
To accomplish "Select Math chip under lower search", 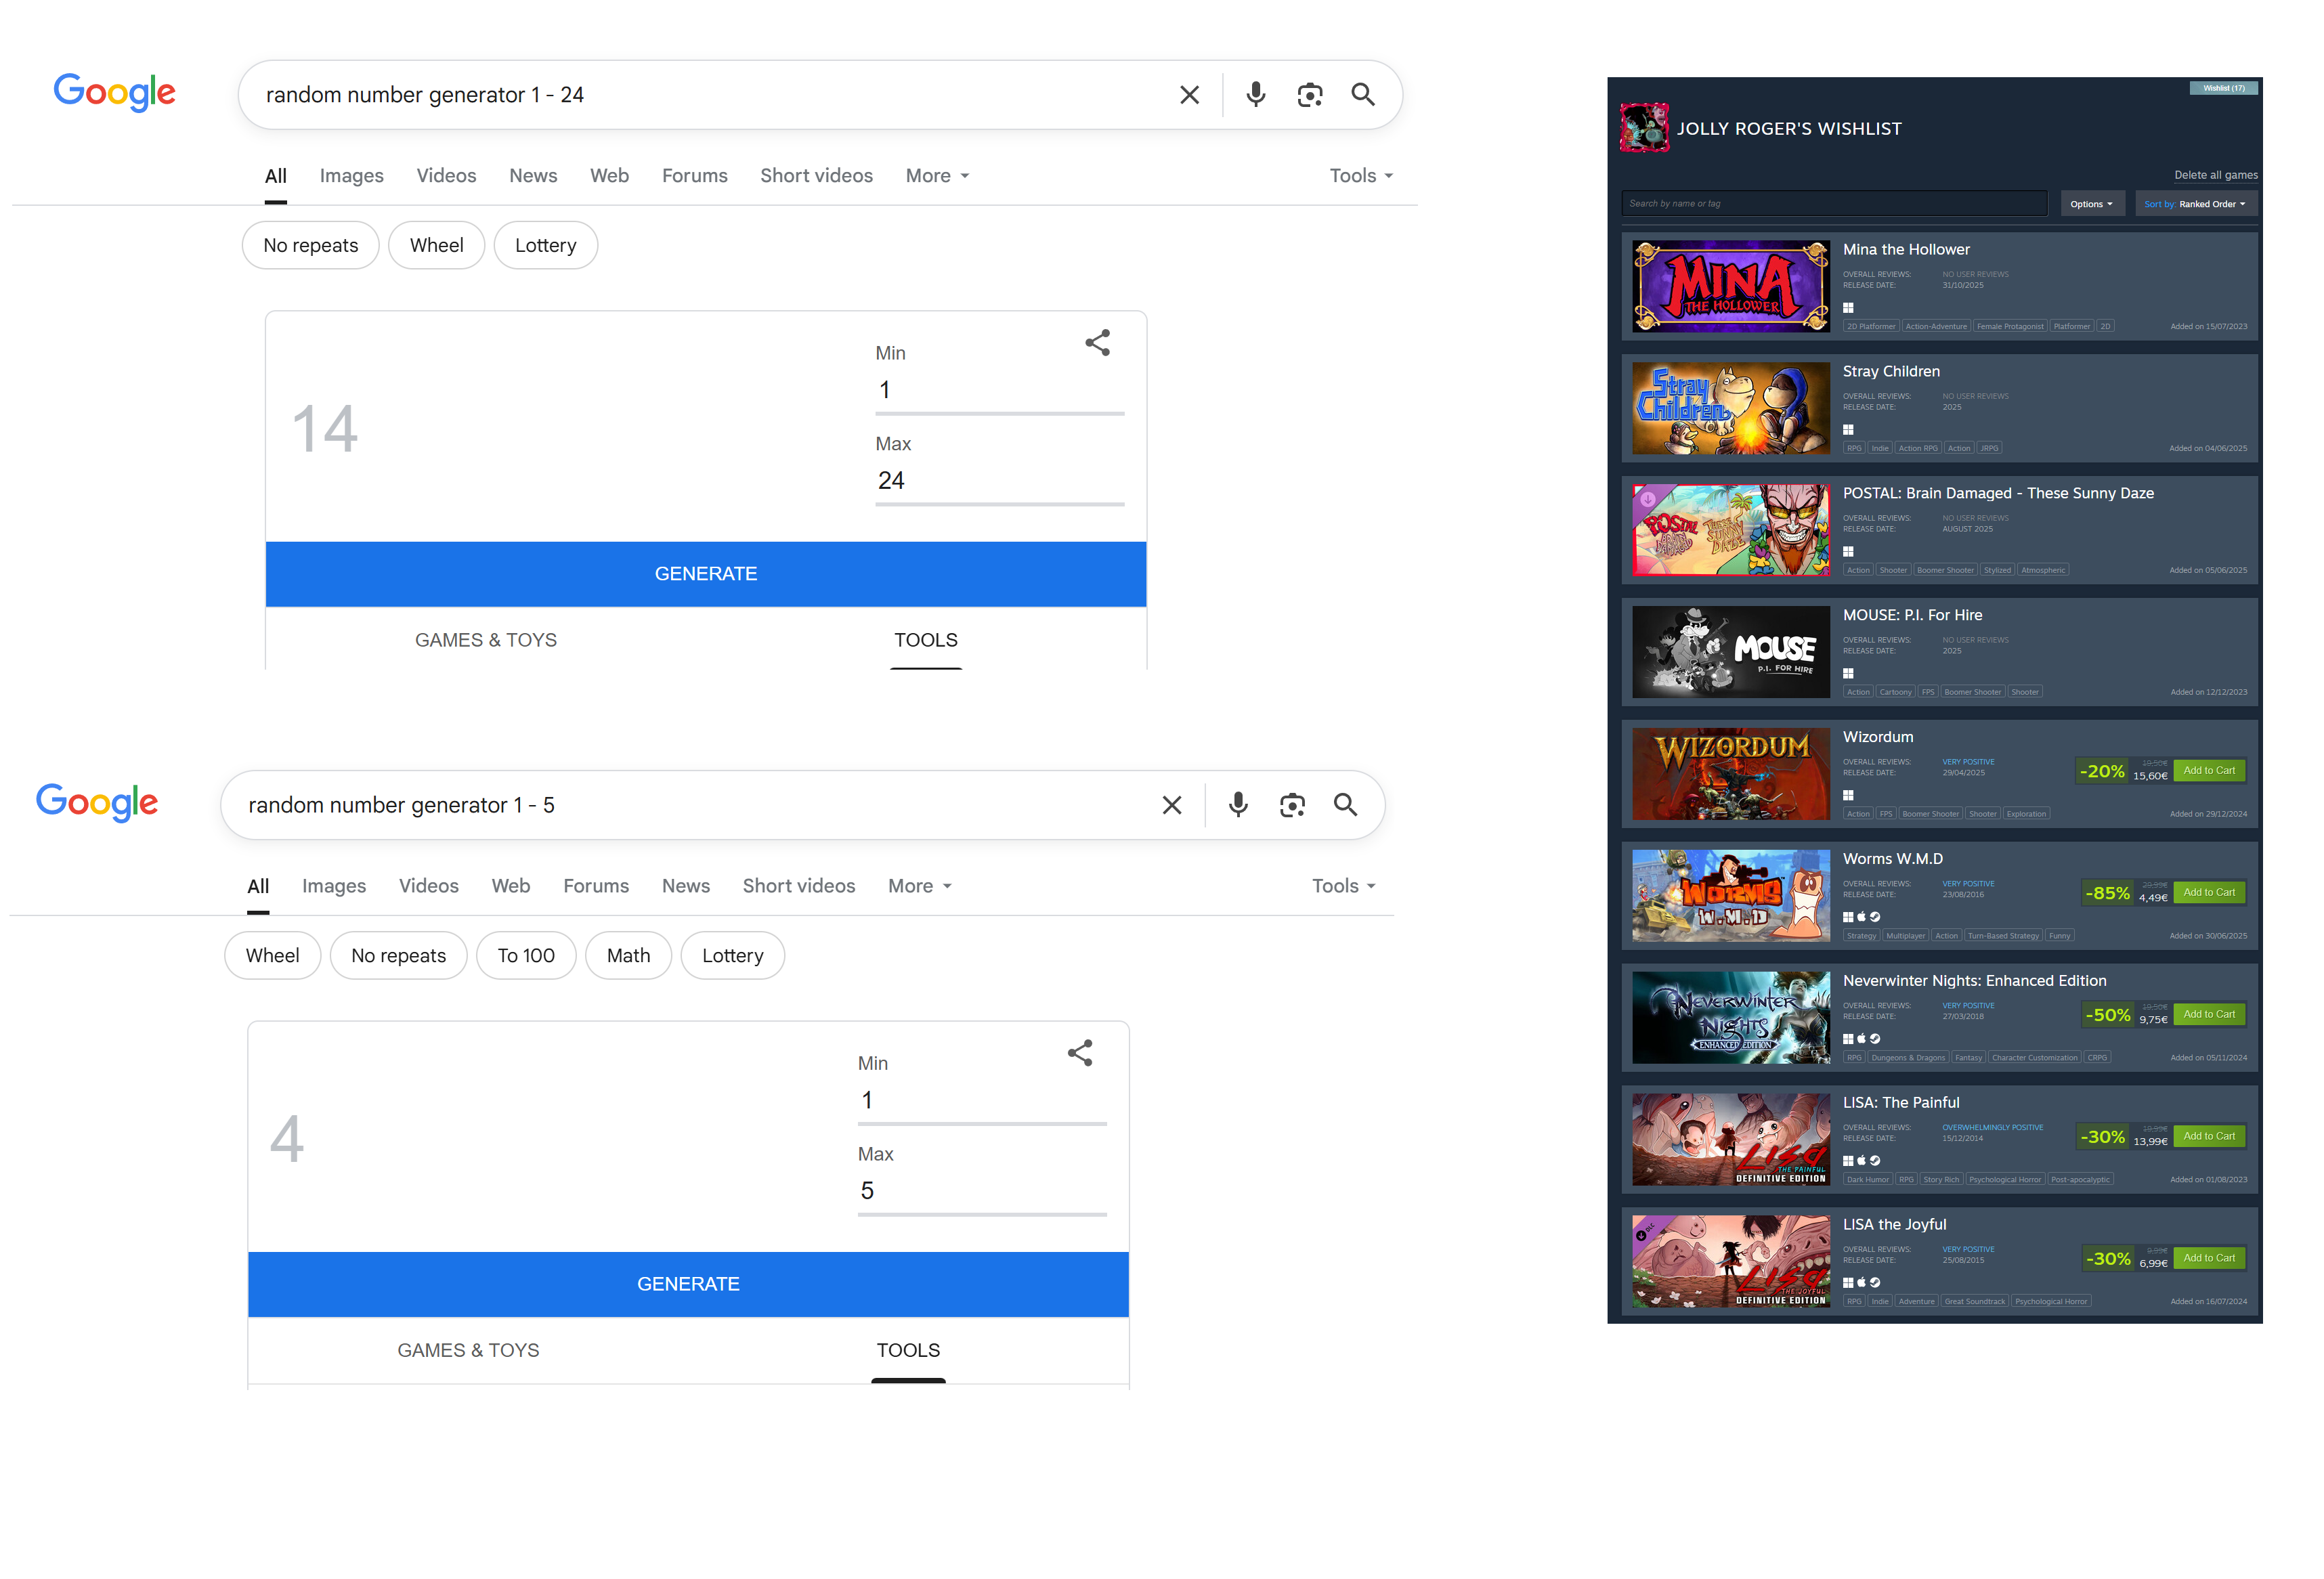I will pos(628,956).
